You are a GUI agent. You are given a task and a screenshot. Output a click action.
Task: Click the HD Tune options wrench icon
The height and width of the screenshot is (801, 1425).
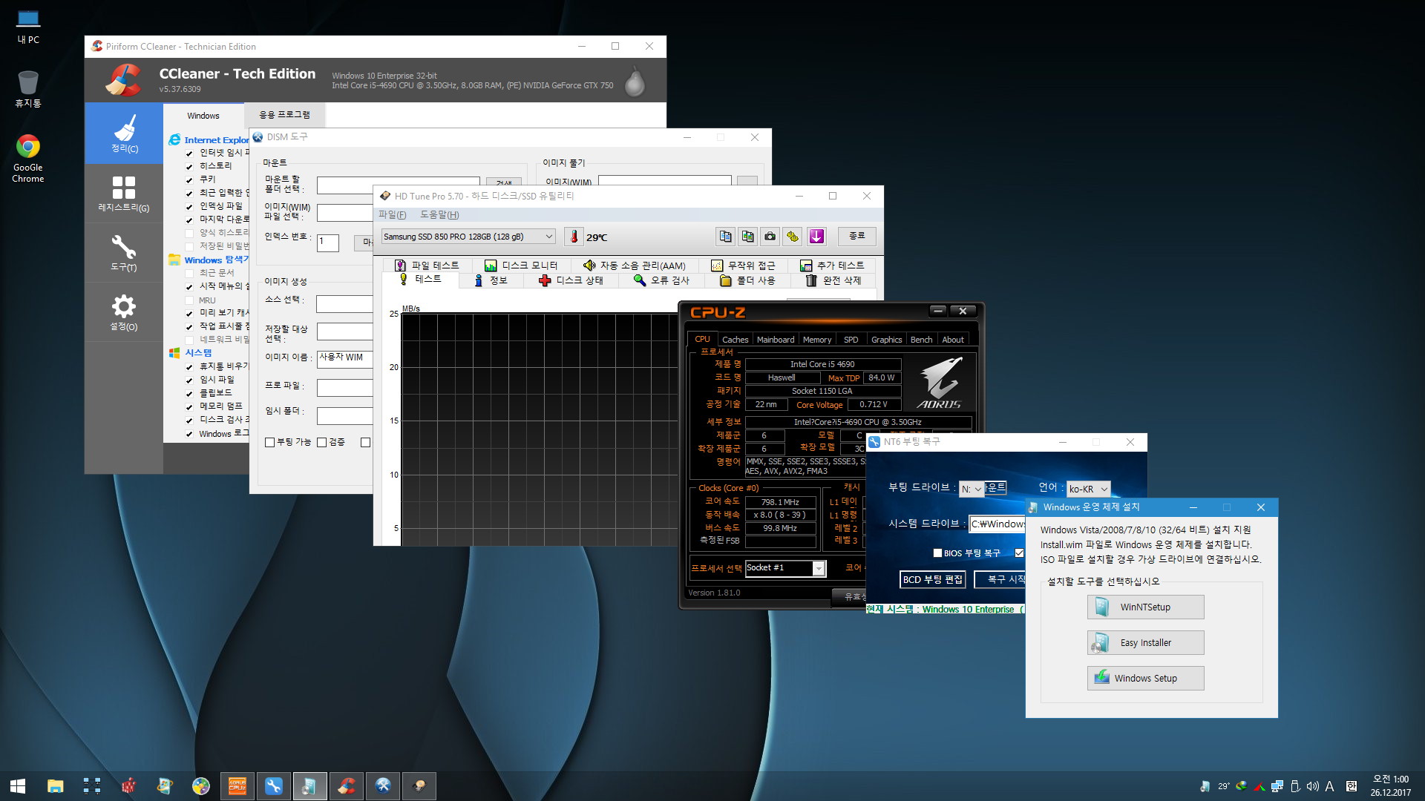pyautogui.click(x=793, y=237)
